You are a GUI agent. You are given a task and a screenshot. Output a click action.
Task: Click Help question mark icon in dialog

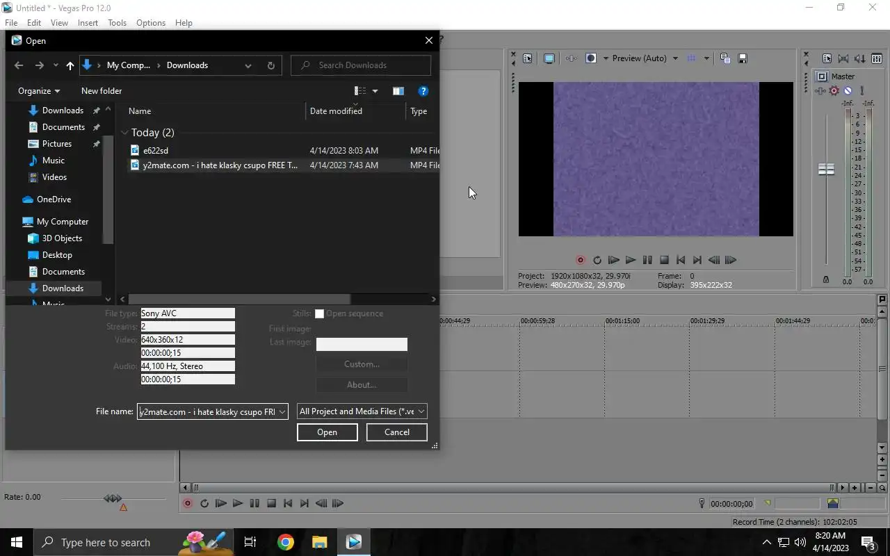pos(423,91)
